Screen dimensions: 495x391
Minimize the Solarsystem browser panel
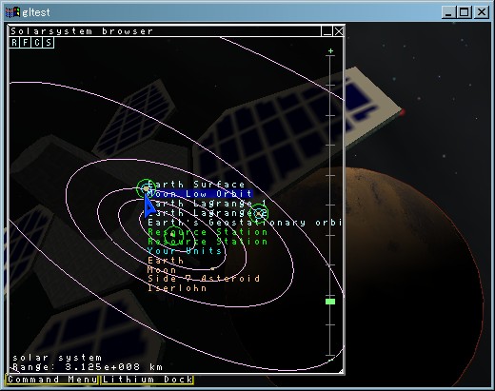point(327,31)
